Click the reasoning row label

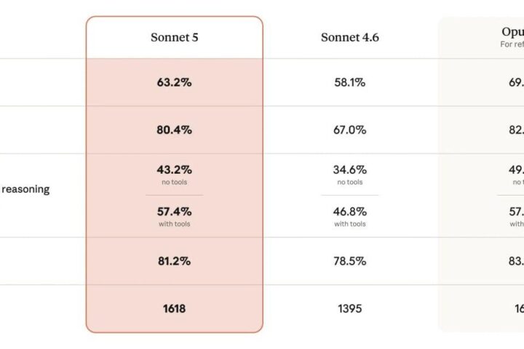coord(25,189)
